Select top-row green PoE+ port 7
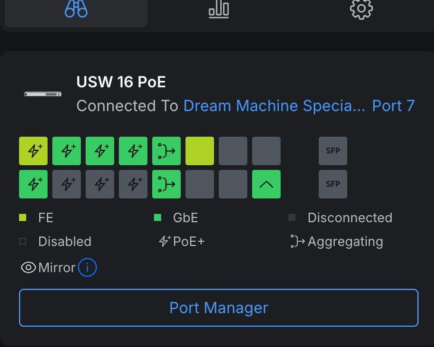Image resolution: width=434 pixels, height=347 pixels. [x=133, y=151]
